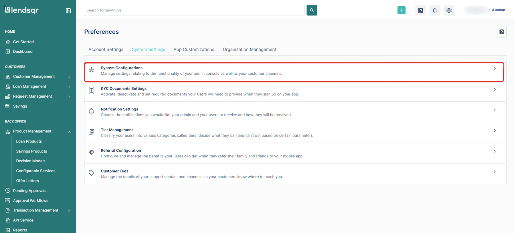The image size is (515, 233).
Task: Open the help guide icon in top bar
Action: [420, 10]
